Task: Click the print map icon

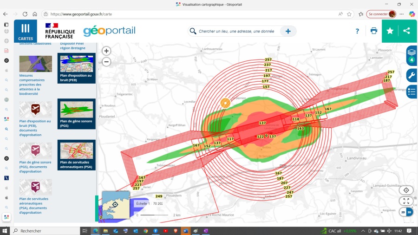Action: [x=374, y=31]
